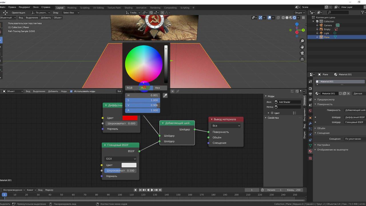The width and height of the screenshot is (366, 206).
Task: Toggle camera view icon in viewport
Action: [302, 53]
